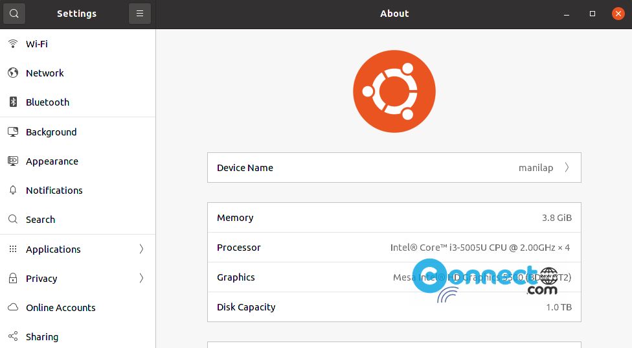Open the Appearance panel
The height and width of the screenshot is (348, 632).
[x=78, y=161]
